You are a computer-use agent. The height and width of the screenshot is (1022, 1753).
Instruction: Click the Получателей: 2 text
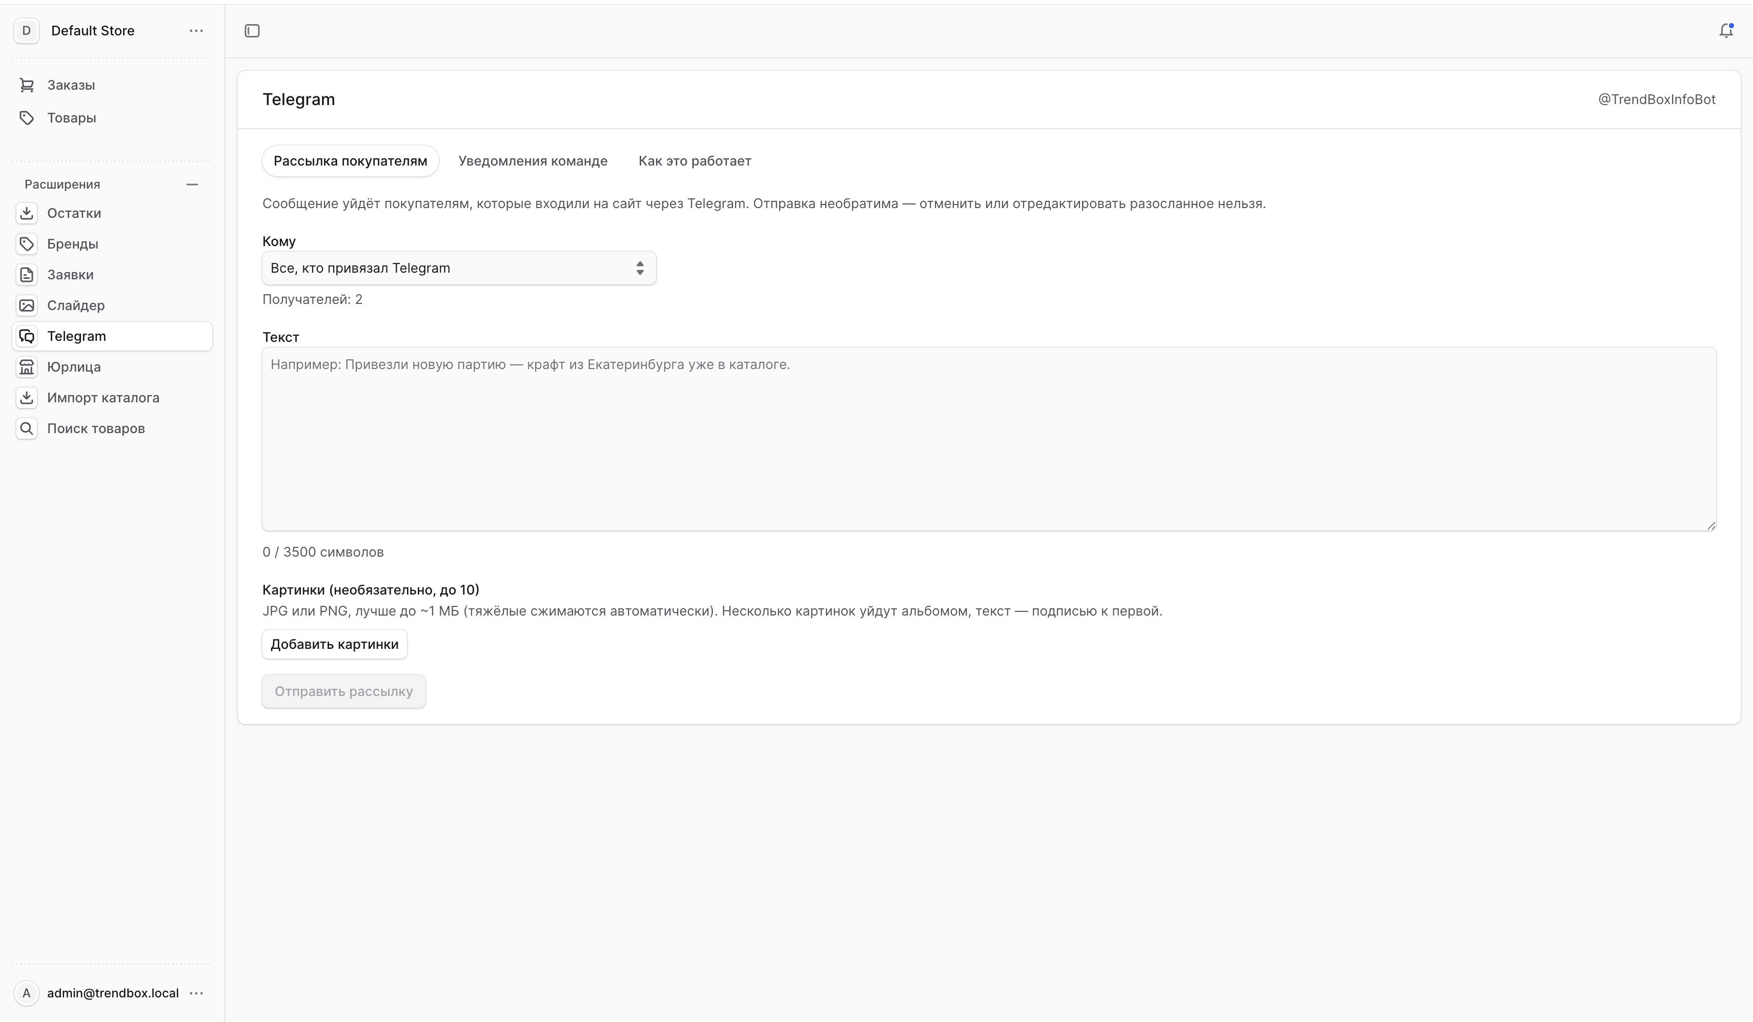[312, 299]
